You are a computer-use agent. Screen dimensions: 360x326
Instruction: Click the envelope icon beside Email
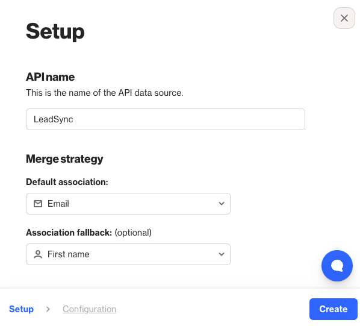[x=38, y=204]
